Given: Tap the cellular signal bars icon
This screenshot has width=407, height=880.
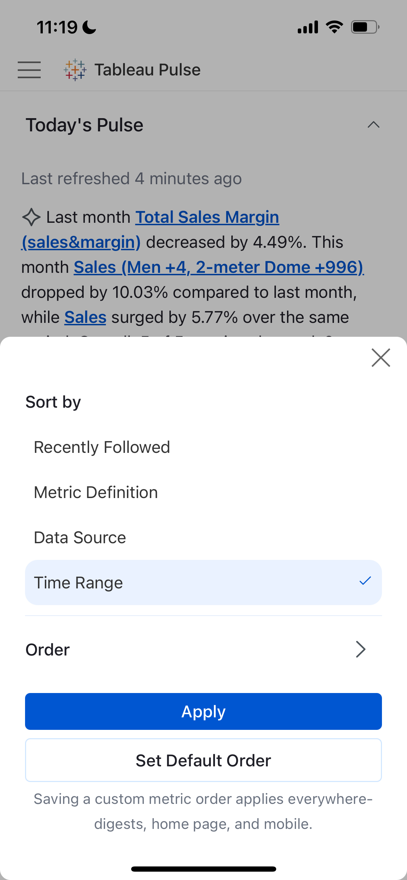Looking at the screenshot, I should [308, 27].
